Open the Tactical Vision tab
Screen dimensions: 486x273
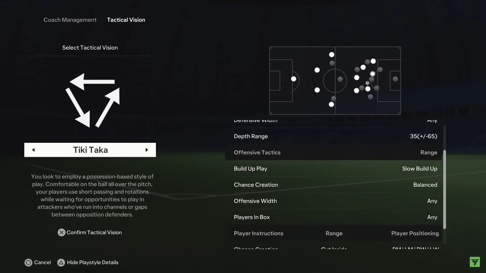[126, 20]
